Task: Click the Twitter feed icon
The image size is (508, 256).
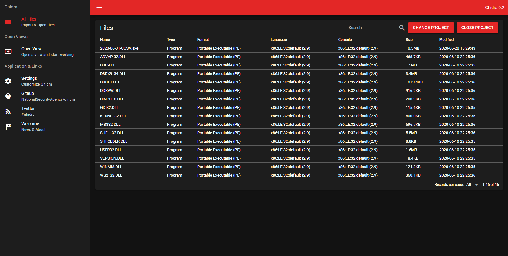Action: click(x=8, y=112)
